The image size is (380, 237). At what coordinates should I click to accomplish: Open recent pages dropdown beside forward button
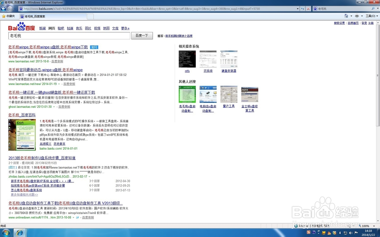15,9
